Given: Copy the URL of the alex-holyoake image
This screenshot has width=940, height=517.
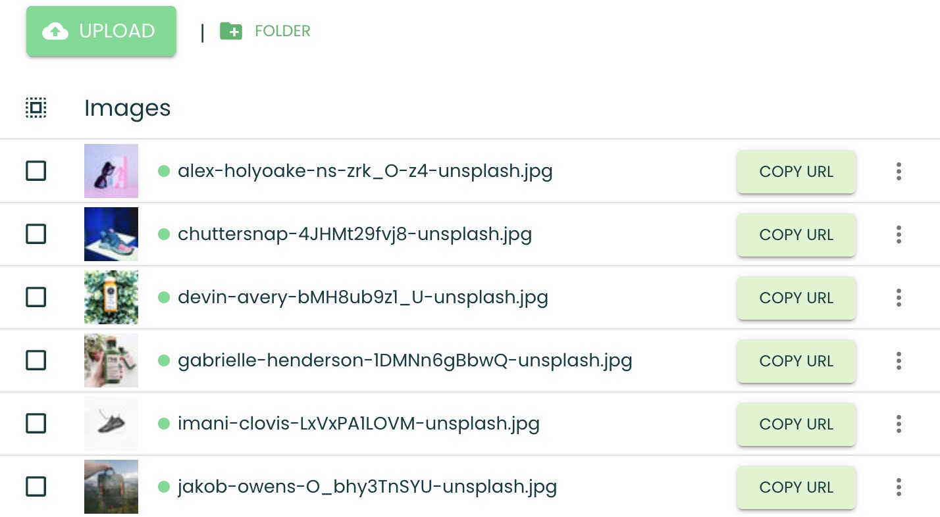Looking at the screenshot, I should point(796,172).
